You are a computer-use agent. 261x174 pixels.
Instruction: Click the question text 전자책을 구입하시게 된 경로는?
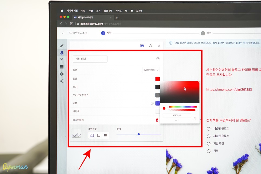coord(228,120)
